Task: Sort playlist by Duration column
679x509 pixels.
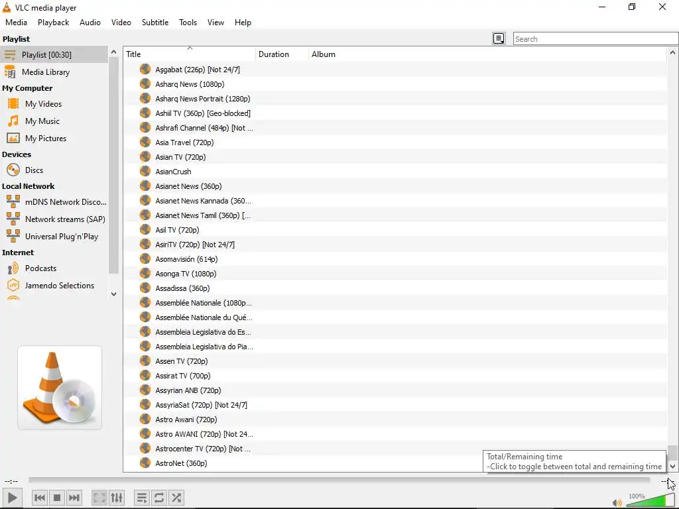Action: [x=282, y=54]
